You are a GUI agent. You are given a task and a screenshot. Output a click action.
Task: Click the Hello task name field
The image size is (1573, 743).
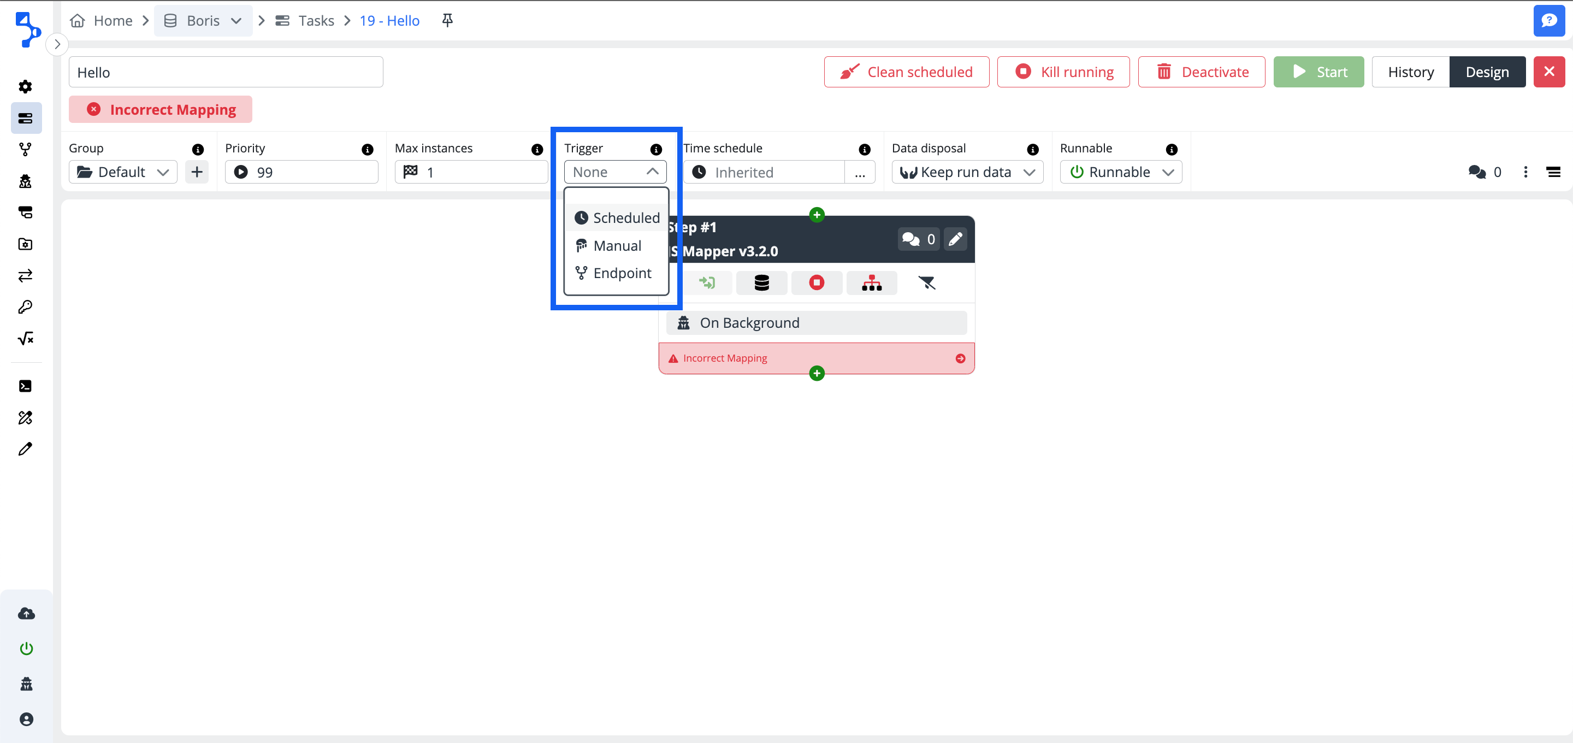[x=226, y=72]
